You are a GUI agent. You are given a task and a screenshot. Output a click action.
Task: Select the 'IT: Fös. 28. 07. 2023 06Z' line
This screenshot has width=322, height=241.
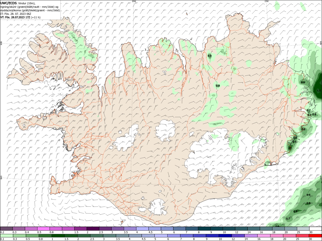(16, 14)
